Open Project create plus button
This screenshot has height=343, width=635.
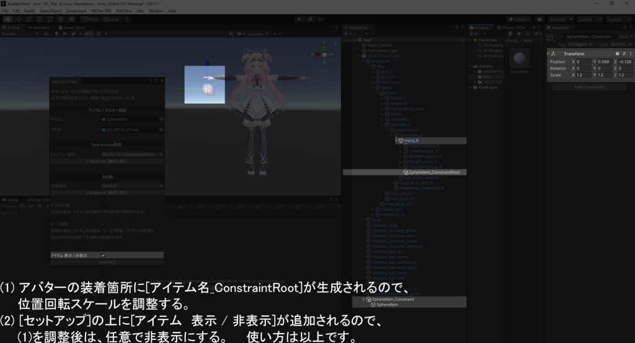pyautogui.click(x=473, y=34)
